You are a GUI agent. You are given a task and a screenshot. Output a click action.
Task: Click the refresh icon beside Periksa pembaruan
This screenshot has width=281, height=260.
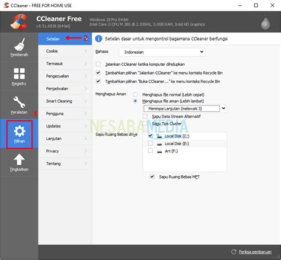(234, 252)
